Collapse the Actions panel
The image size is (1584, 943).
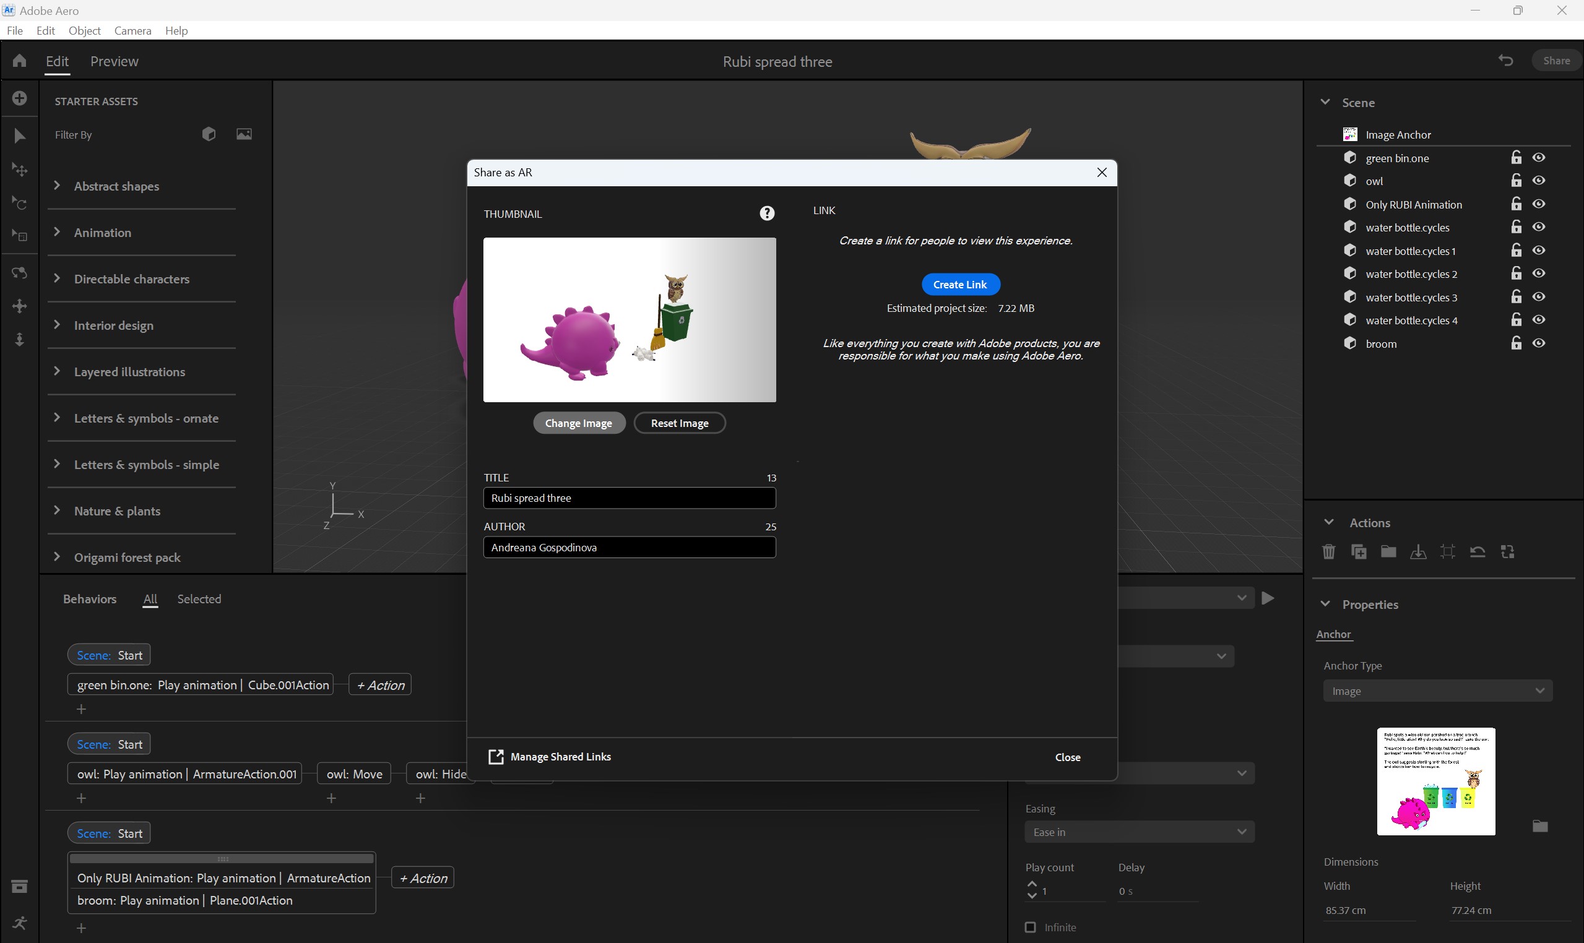(1328, 522)
